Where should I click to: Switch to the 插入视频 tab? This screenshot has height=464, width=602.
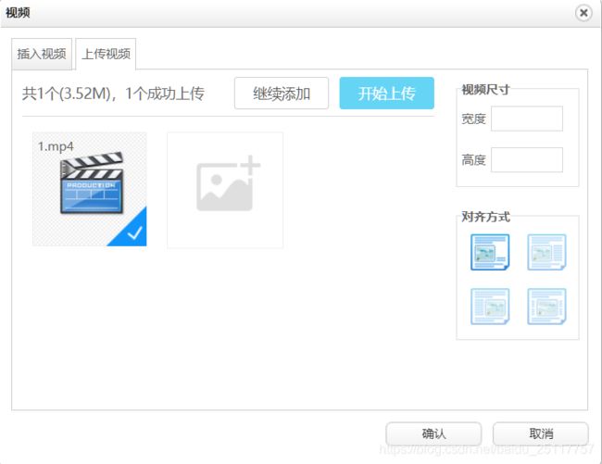point(42,54)
